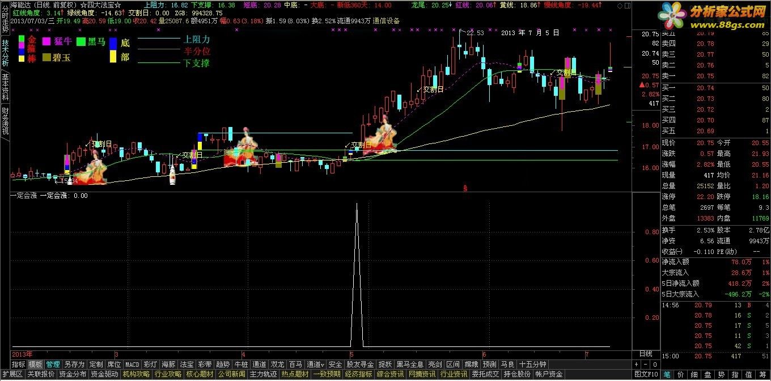Switch to the 值 tab in quote panel
This screenshot has height=381, width=771.
click(x=748, y=374)
